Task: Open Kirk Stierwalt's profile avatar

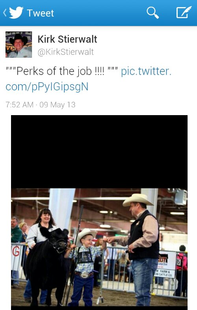Action: point(19,44)
